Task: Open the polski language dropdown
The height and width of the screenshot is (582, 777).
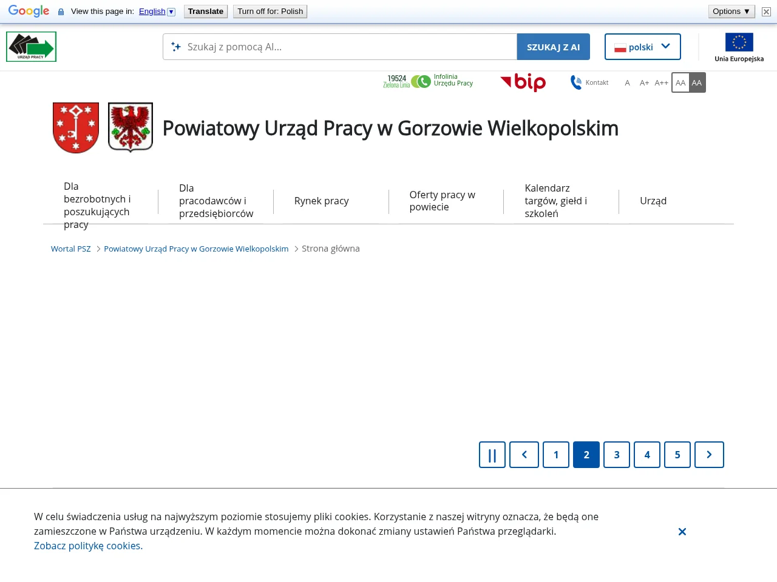Action: pyautogui.click(x=643, y=47)
